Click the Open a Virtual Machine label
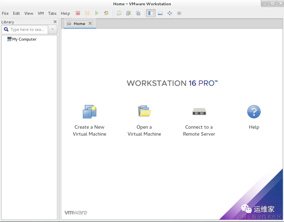The height and width of the screenshot is (222, 284). [x=144, y=131]
